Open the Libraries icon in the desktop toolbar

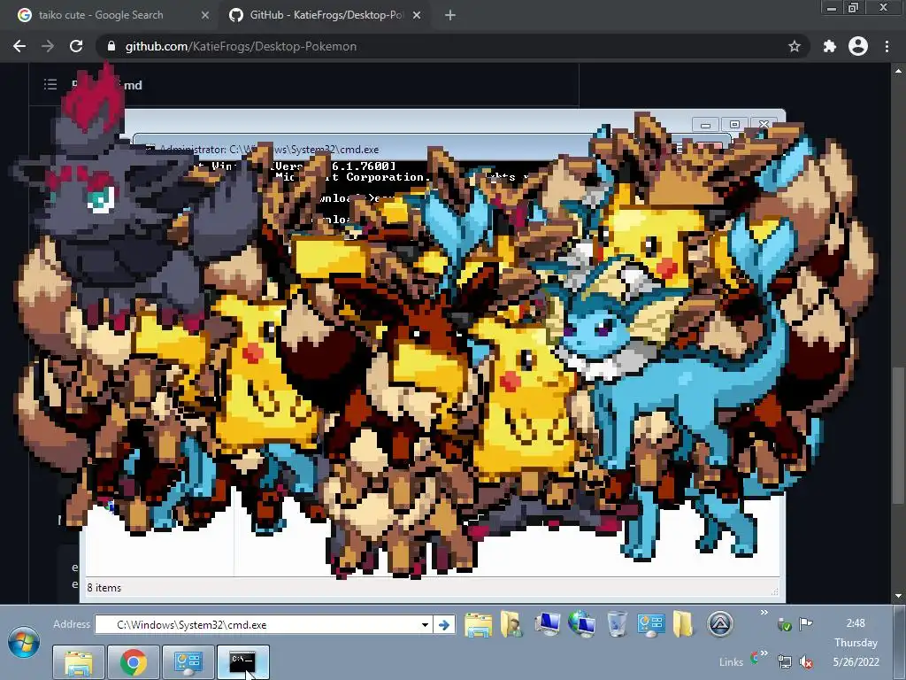click(x=478, y=625)
